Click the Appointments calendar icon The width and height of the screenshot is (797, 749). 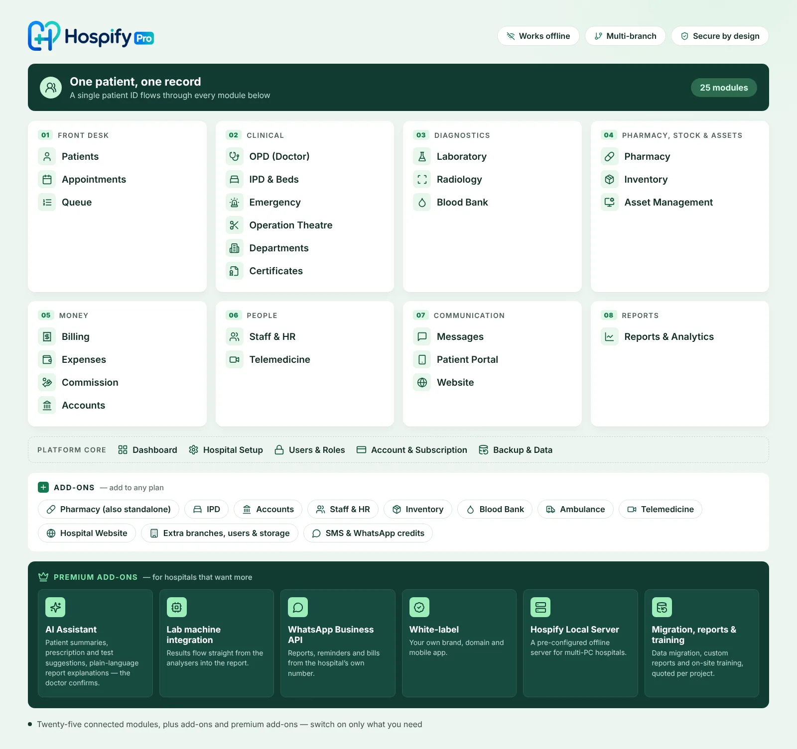(x=47, y=180)
